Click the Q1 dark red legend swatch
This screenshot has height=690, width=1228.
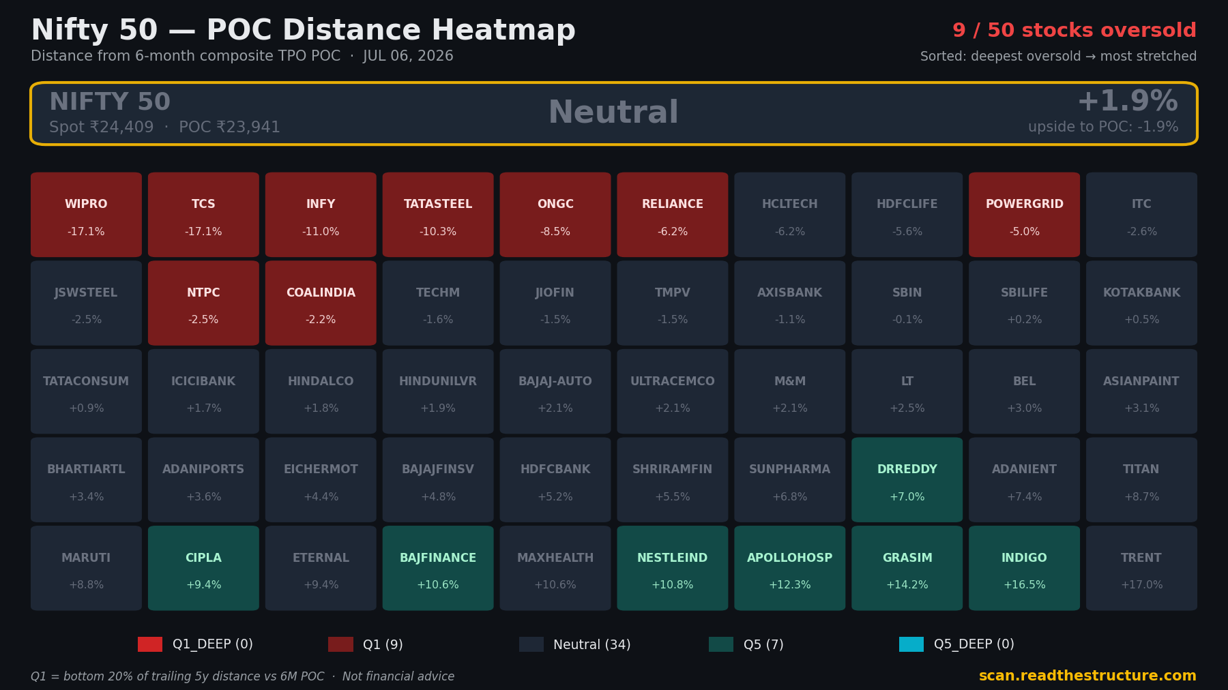pyautogui.click(x=340, y=644)
